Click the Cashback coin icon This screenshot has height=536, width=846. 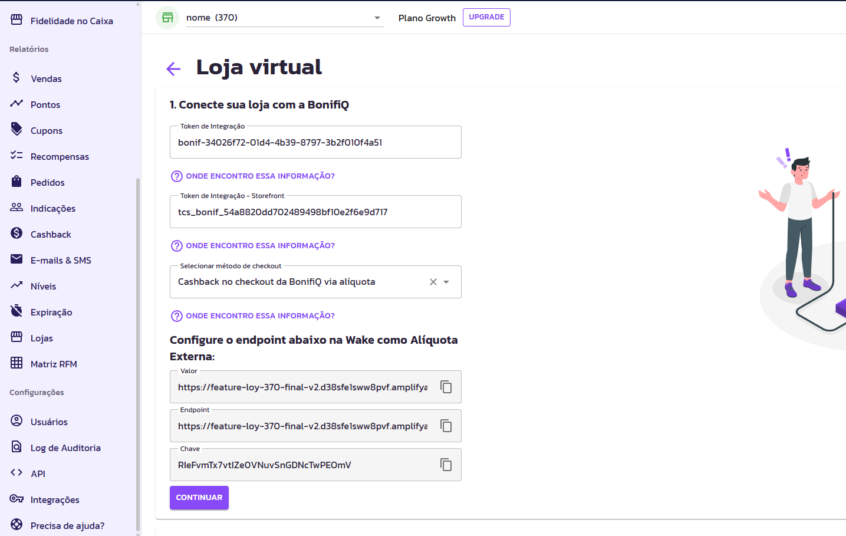point(17,234)
